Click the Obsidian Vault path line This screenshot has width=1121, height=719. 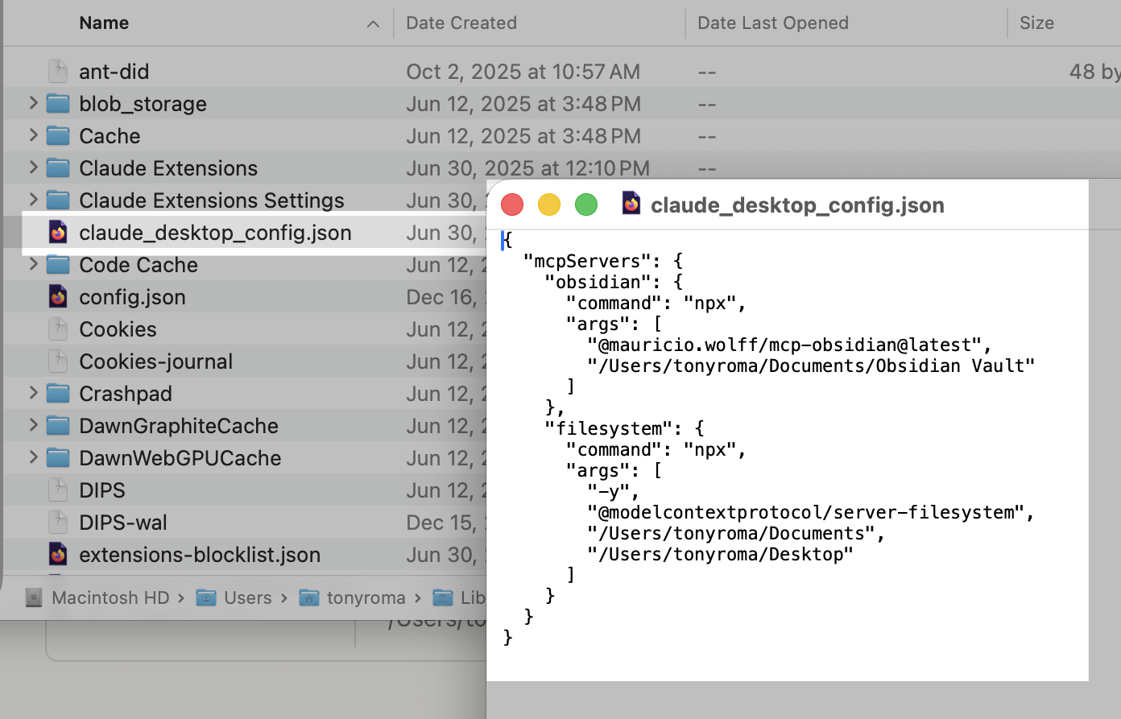coord(811,366)
